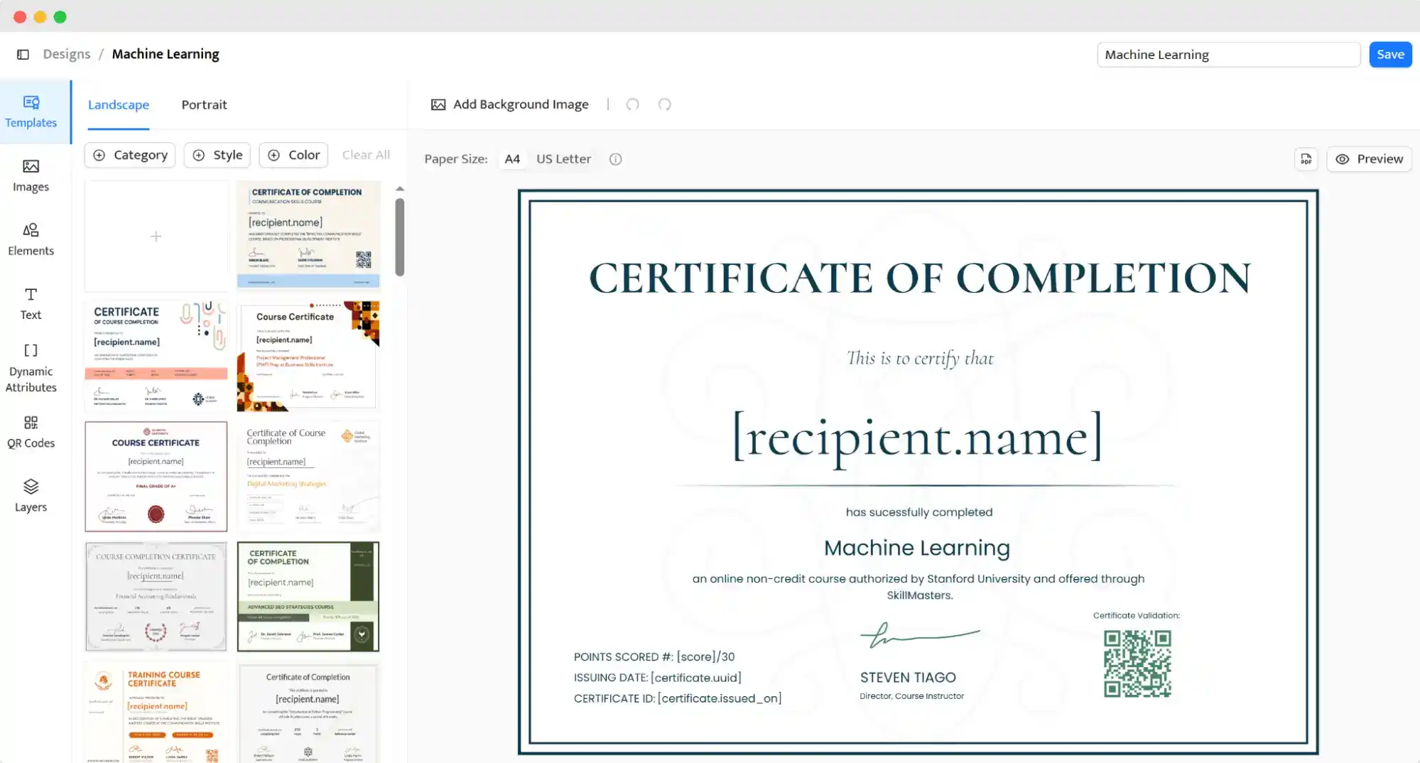This screenshot has height=763, width=1420.
Task: Download the certificate as PDF
Action: tap(1305, 158)
